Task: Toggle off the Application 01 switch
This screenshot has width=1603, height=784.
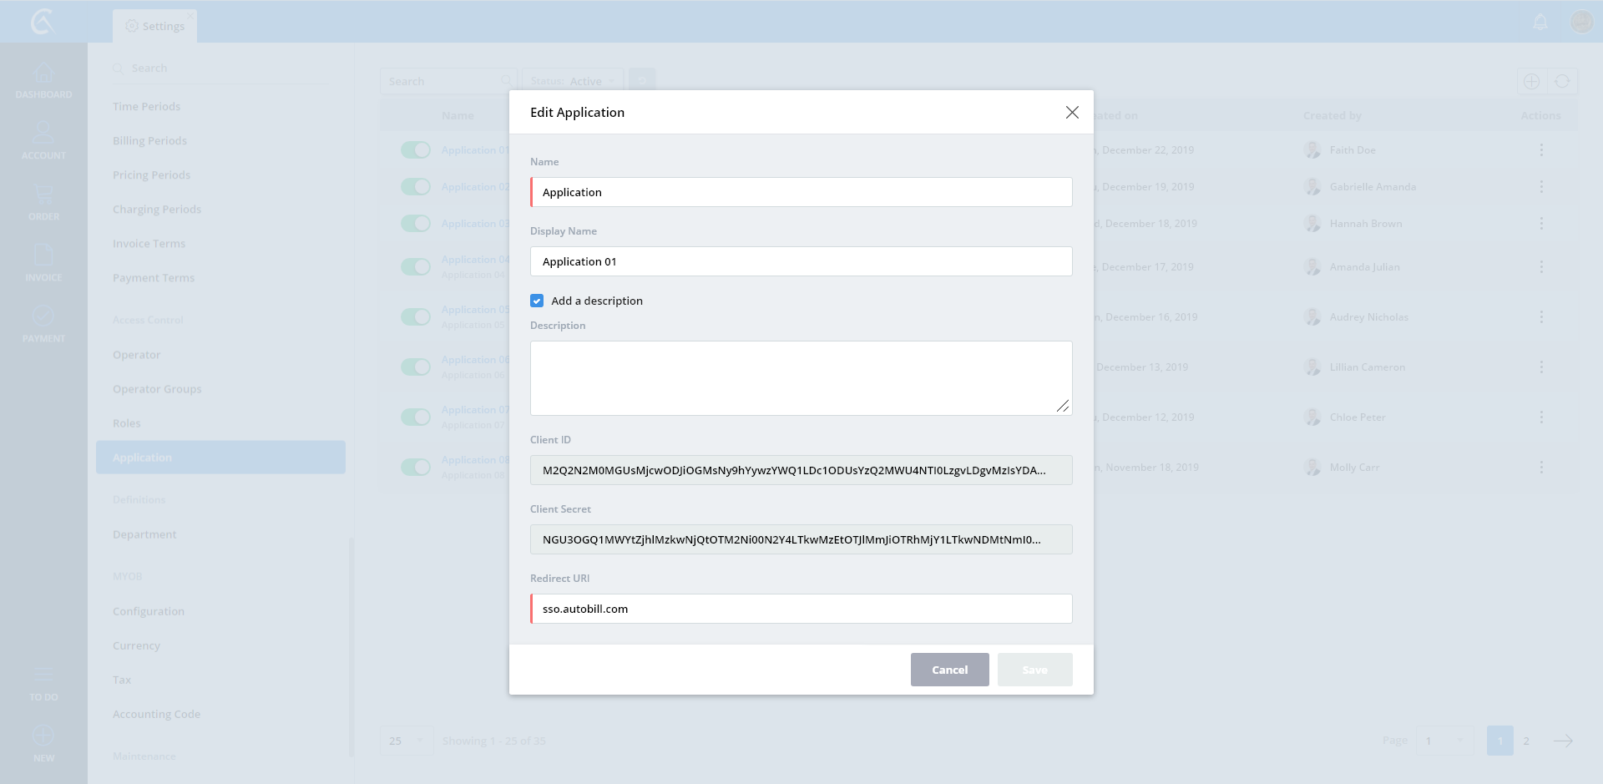Action: point(415,150)
